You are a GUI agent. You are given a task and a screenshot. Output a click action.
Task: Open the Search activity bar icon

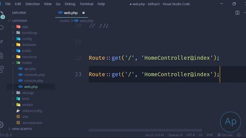point(2,27)
